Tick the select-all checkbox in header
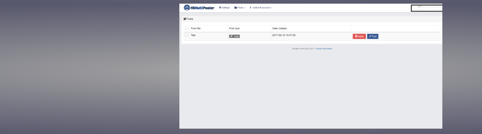The height and width of the screenshot is (134, 482). coord(187,28)
